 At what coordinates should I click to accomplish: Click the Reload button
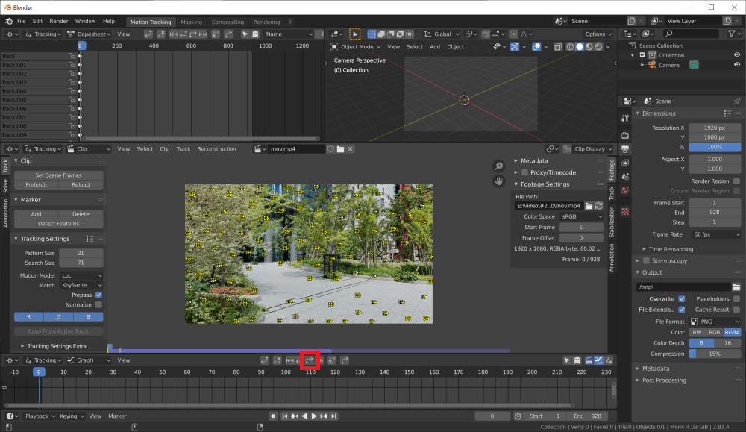[81, 184]
